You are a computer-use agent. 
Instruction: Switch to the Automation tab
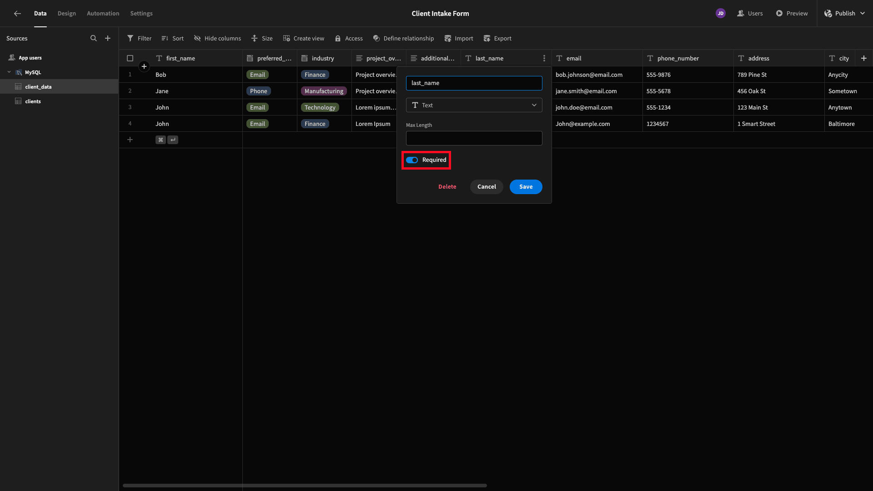click(103, 14)
